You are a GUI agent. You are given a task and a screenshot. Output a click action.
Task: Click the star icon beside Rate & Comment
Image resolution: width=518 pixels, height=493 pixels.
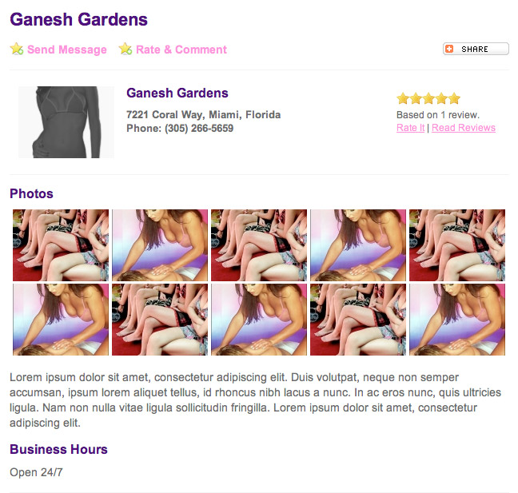(126, 49)
